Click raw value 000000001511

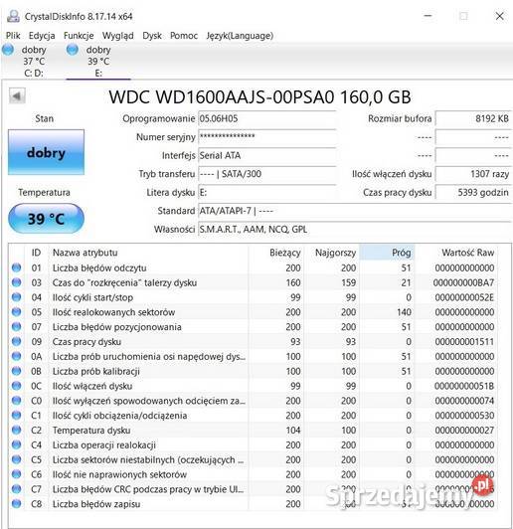click(x=464, y=342)
